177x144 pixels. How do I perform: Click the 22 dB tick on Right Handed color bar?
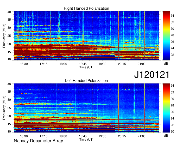pos(172,55)
